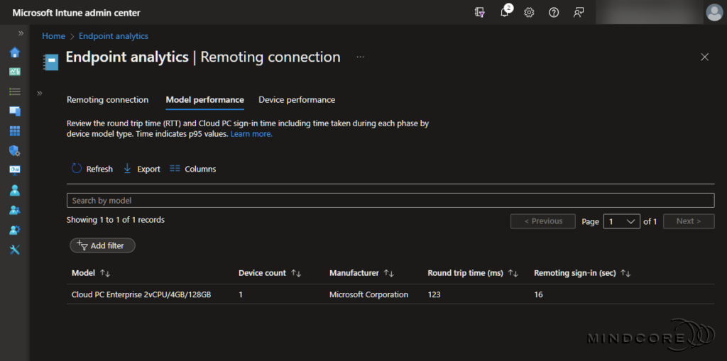
Task: Open Apps grid icon in the sidebar
Action: [x=15, y=131]
